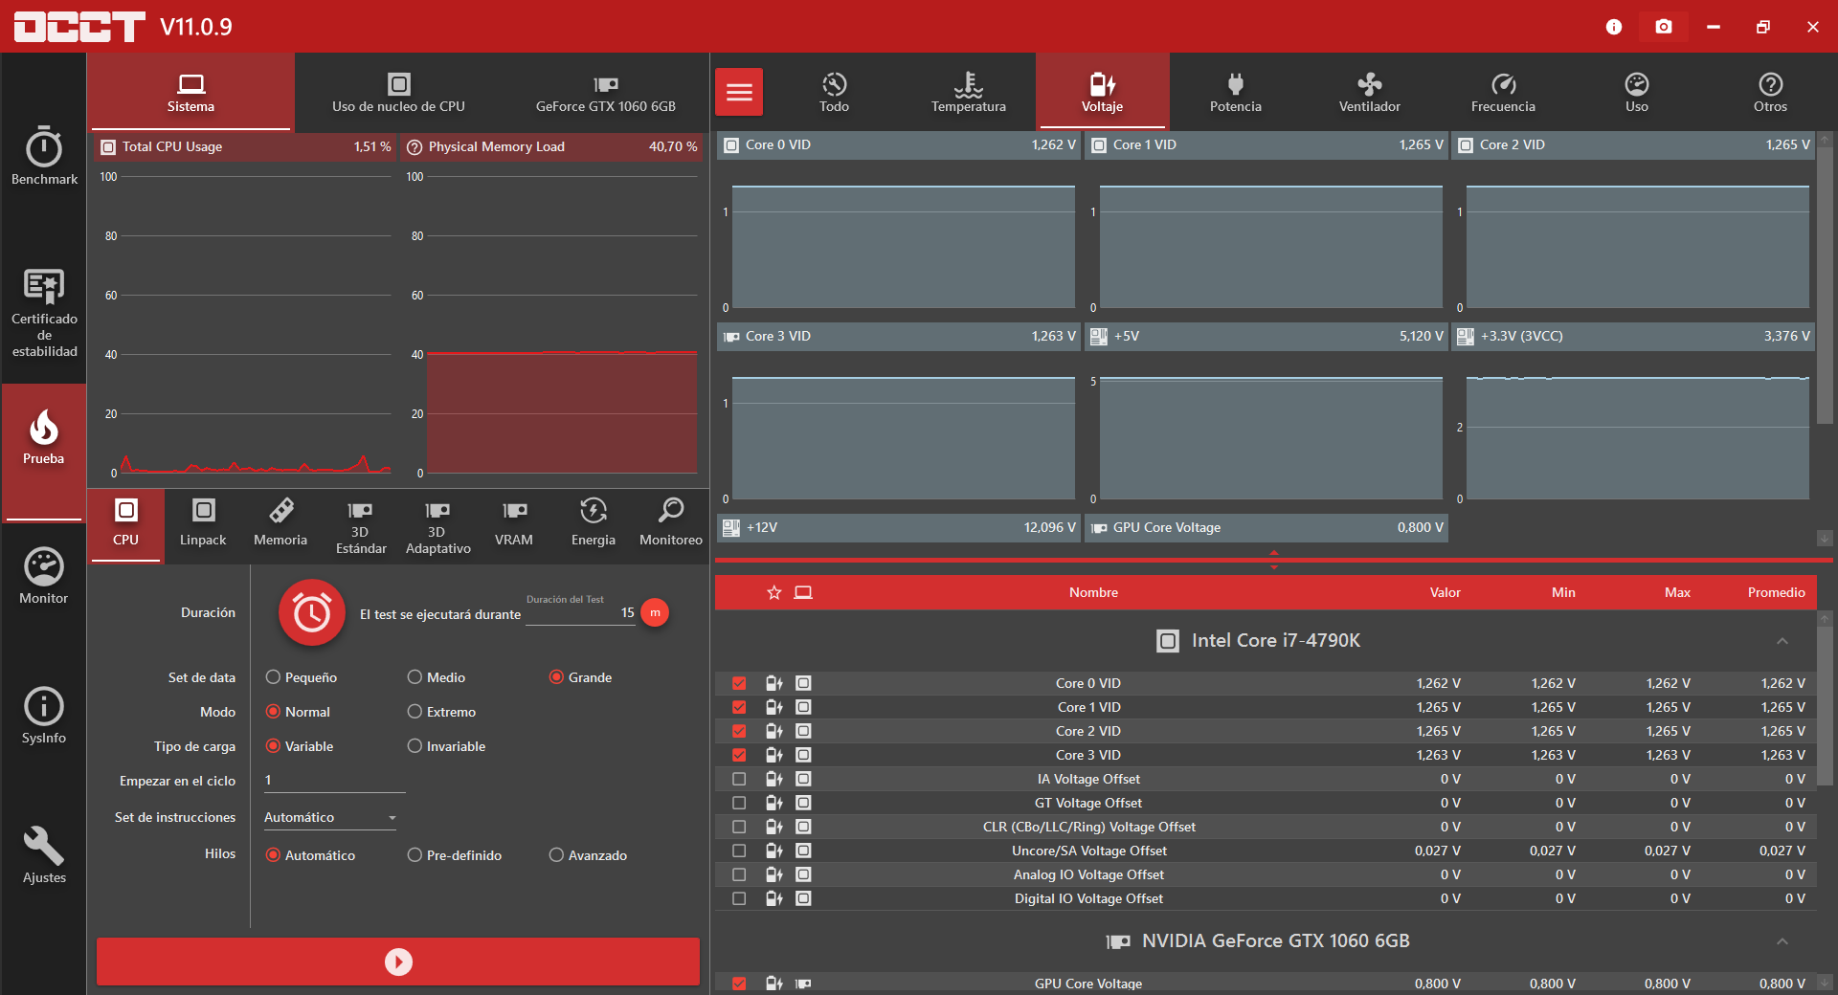The image size is (1838, 995).
Task: Click the graphs panel scroll-down arrow
Action: pyautogui.click(x=1826, y=539)
